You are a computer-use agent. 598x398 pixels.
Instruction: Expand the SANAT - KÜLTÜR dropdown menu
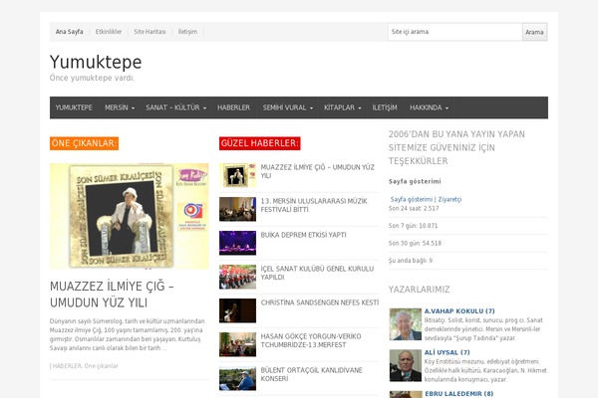tap(175, 107)
